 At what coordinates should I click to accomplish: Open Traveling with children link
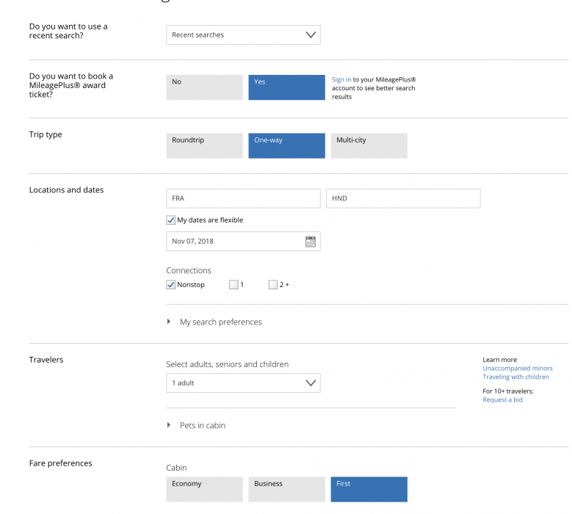(x=515, y=377)
